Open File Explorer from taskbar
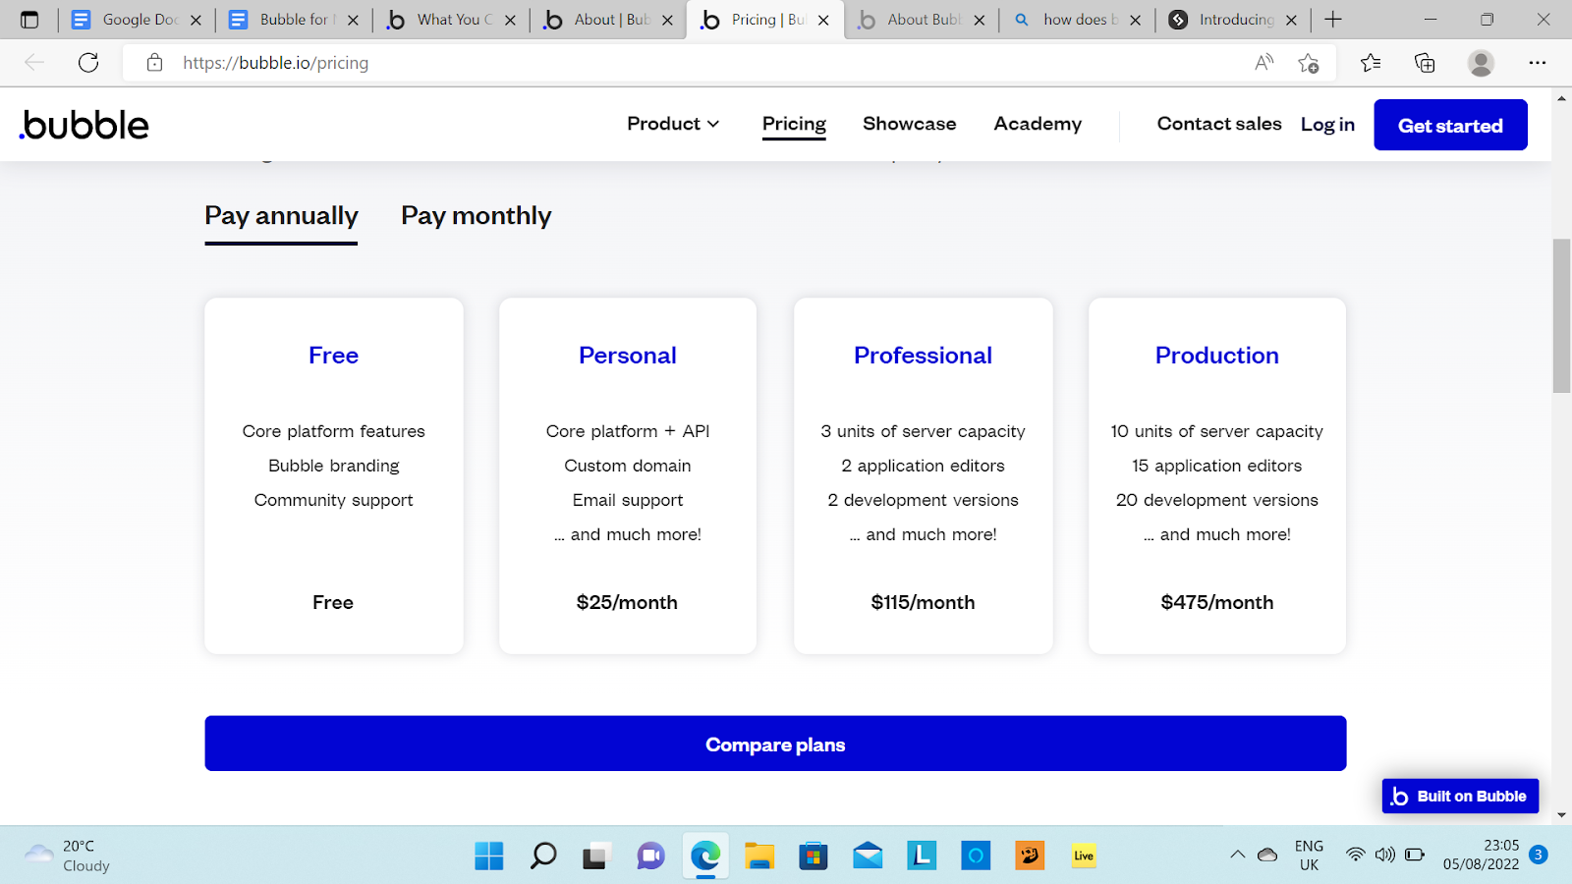 (759, 856)
